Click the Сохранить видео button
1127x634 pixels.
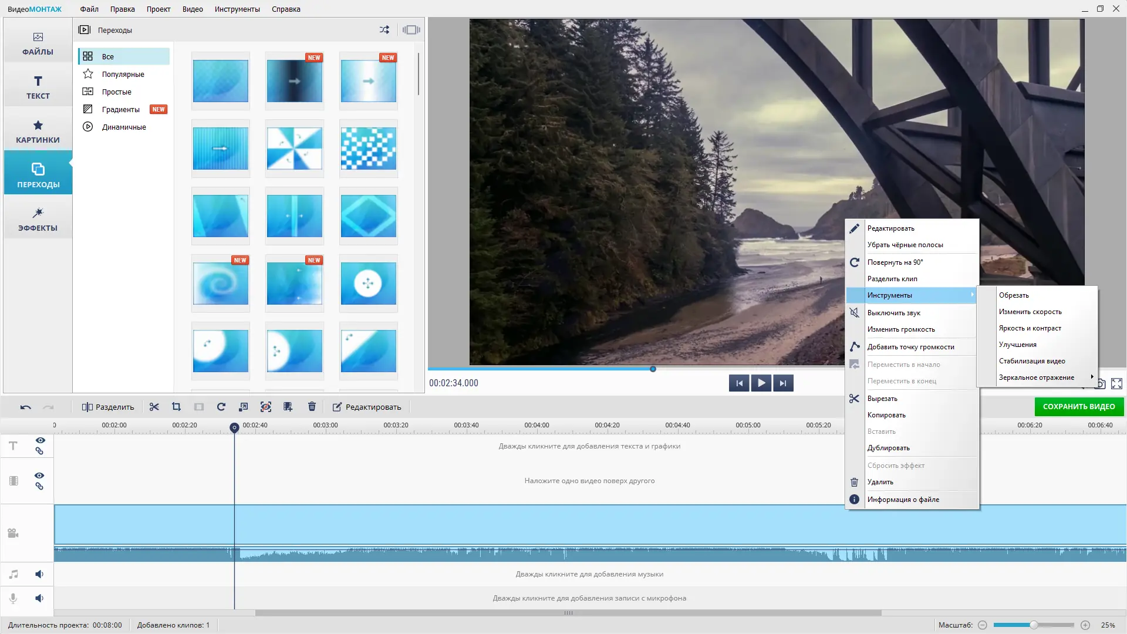1078,406
